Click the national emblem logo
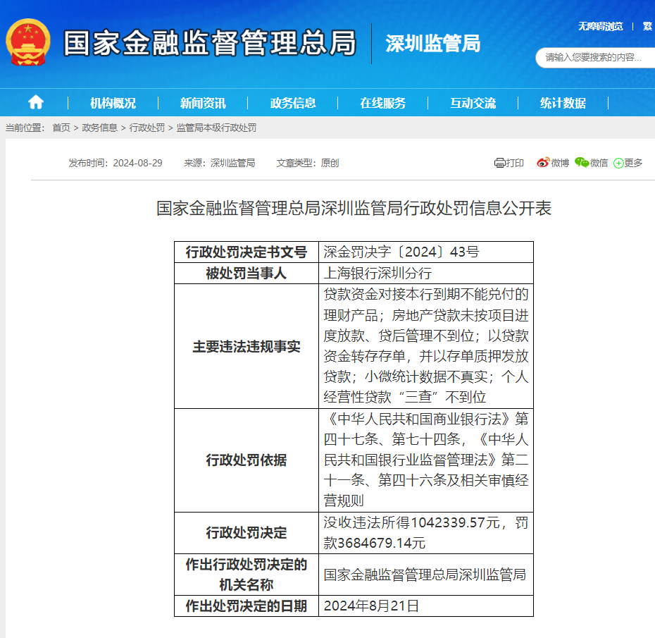The image size is (655, 638). point(28,42)
